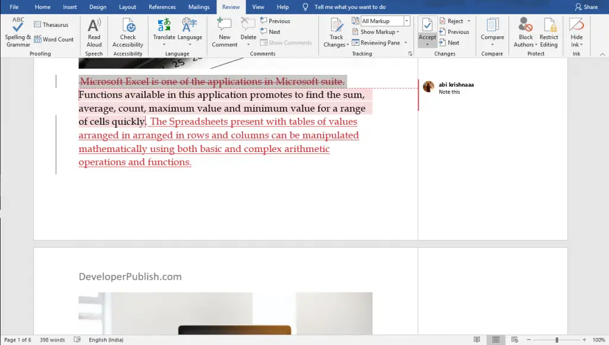Go to Previous change in Changes group
609x345 pixels.
click(x=454, y=32)
